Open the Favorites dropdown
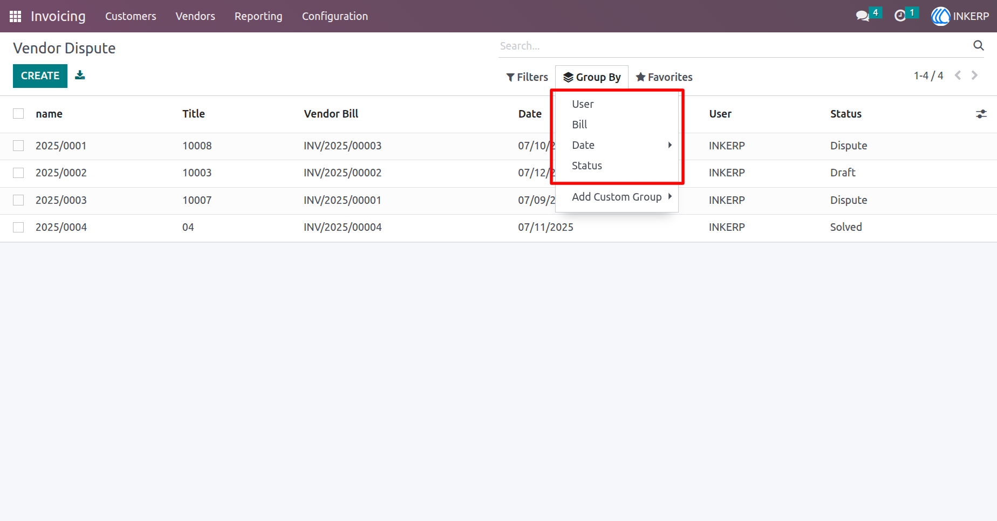997x521 pixels. pyautogui.click(x=664, y=77)
